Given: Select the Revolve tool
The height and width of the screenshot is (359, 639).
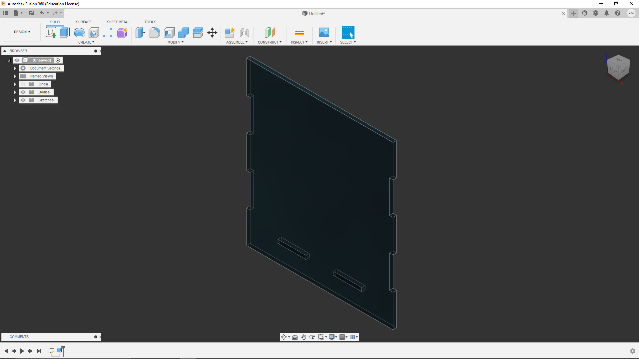Looking at the screenshot, I should [x=79, y=33].
